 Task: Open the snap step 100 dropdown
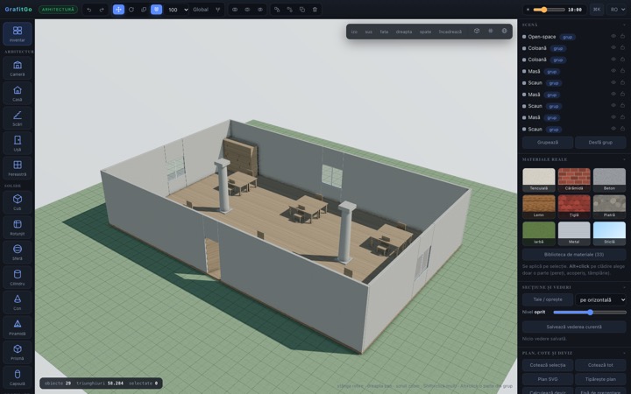pyautogui.click(x=177, y=10)
